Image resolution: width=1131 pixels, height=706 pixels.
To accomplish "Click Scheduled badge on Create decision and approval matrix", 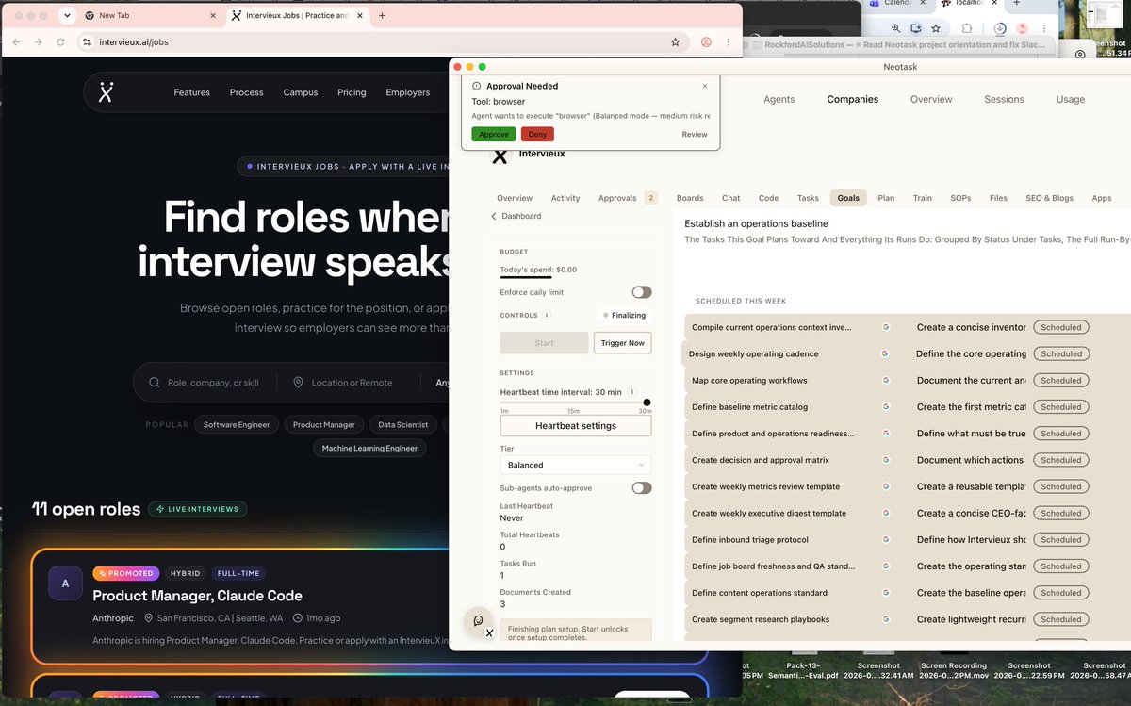I will pos(1061,460).
